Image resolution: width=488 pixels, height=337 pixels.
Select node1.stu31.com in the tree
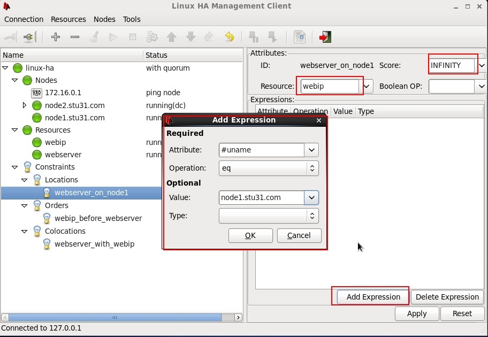click(x=75, y=118)
